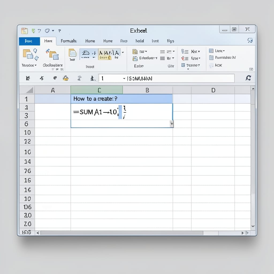Click the small dropdown handle at cell corner
274x274 pixels.
[x=172, y=124]
